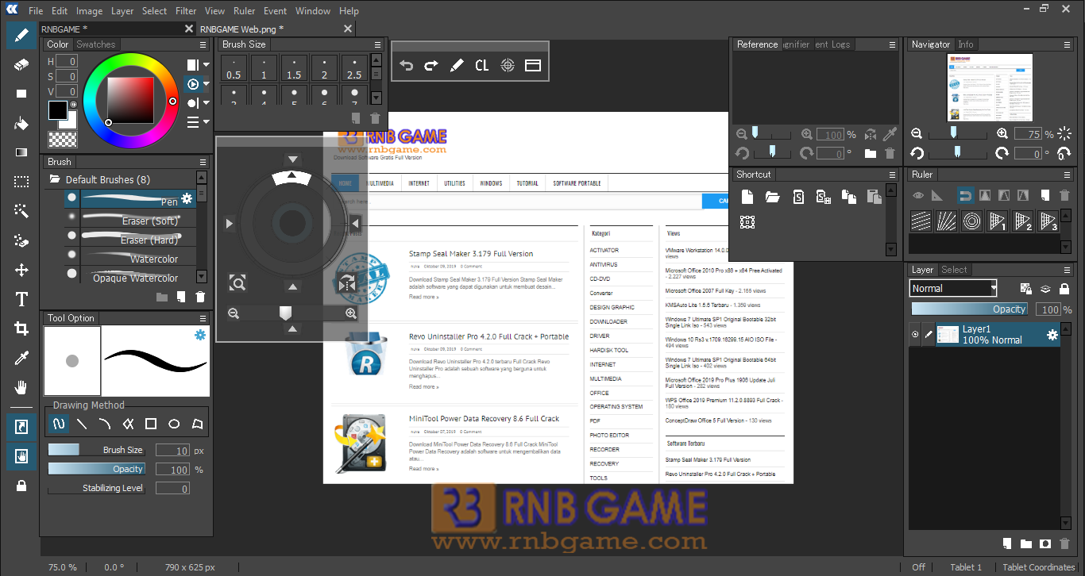Click the black foreground color swatch
1085x576 pixels.
click(x=58, y=110)
